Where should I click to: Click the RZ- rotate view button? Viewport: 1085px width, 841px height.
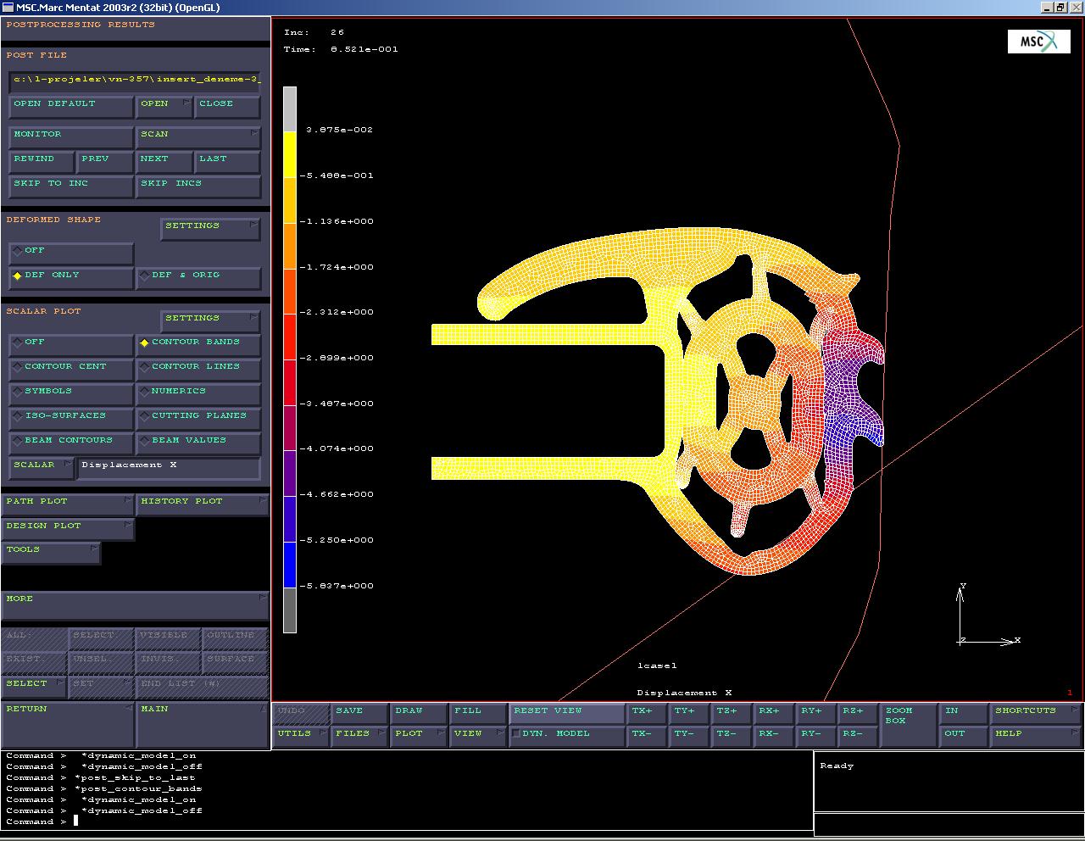pyautogui.click(x=857, y=734)
